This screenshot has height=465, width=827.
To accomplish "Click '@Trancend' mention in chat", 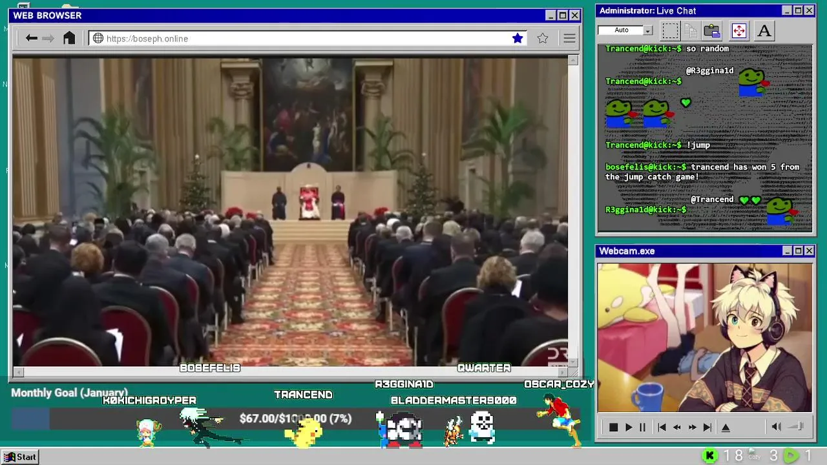I will [712, 200].
